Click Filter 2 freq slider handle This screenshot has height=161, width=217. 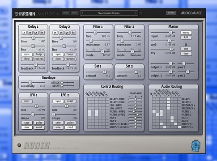(130, 32)
